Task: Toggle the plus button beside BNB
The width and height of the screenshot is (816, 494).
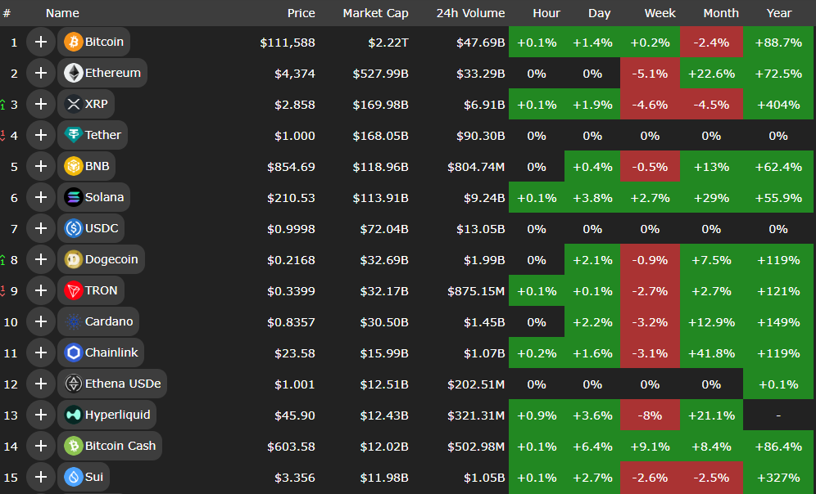Action: pyautogui.click(x=40, y=166)
